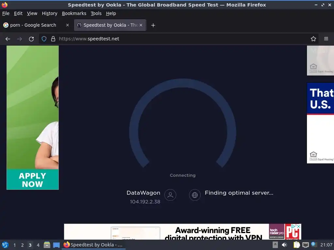Close the Speedtest by Ookla tab
The image size is (334, 250).
tap(141, 25)
